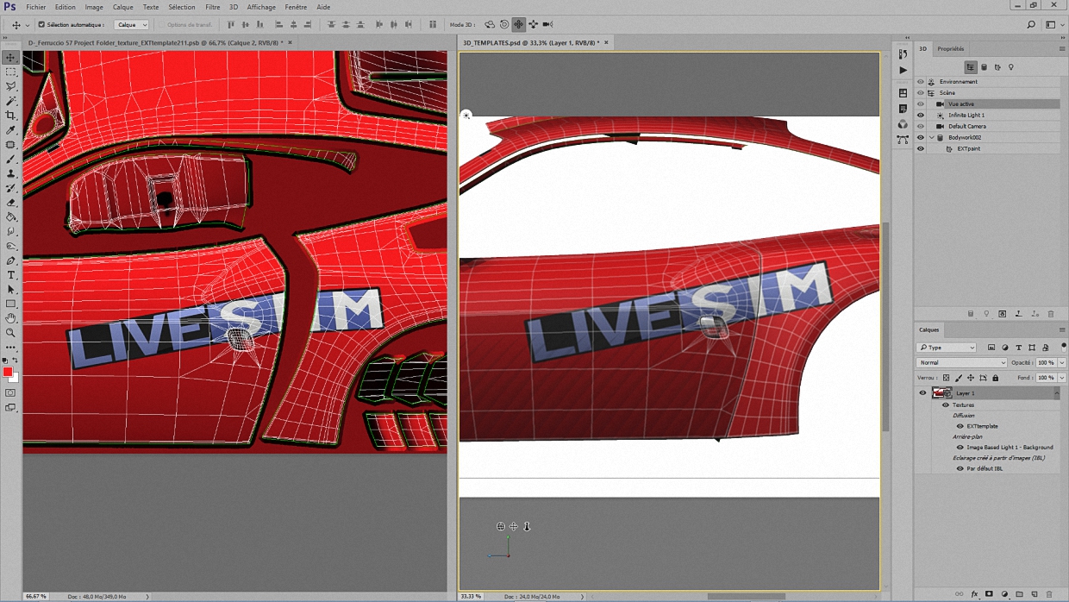1069x602 pixels.
Task: Collapse the Bodywork002 tree node
Action: (932, 138)
